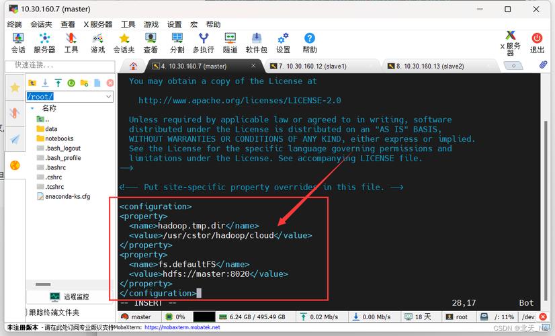Click the red delete file icon
This screenshot has height=336, width=555.
click(110, 83)
